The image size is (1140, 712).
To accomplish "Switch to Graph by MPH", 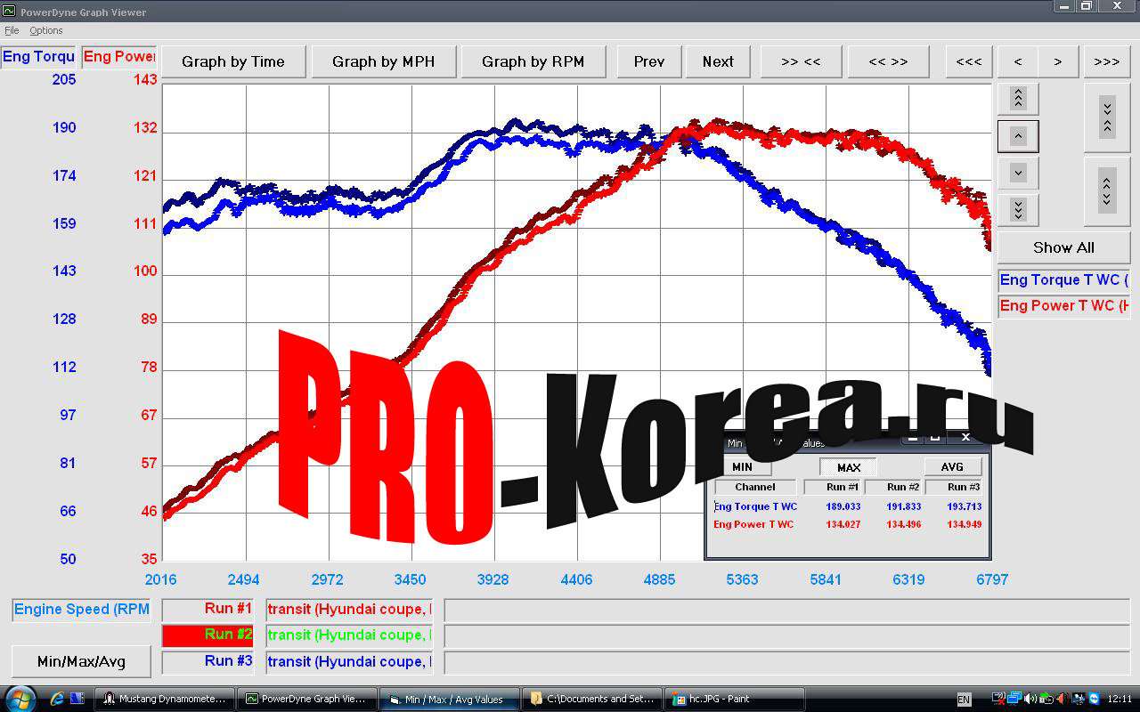I will [x=384, y=61].
